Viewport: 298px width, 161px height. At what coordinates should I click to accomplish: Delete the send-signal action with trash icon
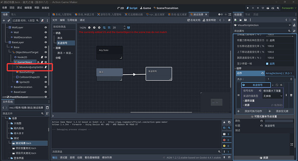tap(291, 95)
